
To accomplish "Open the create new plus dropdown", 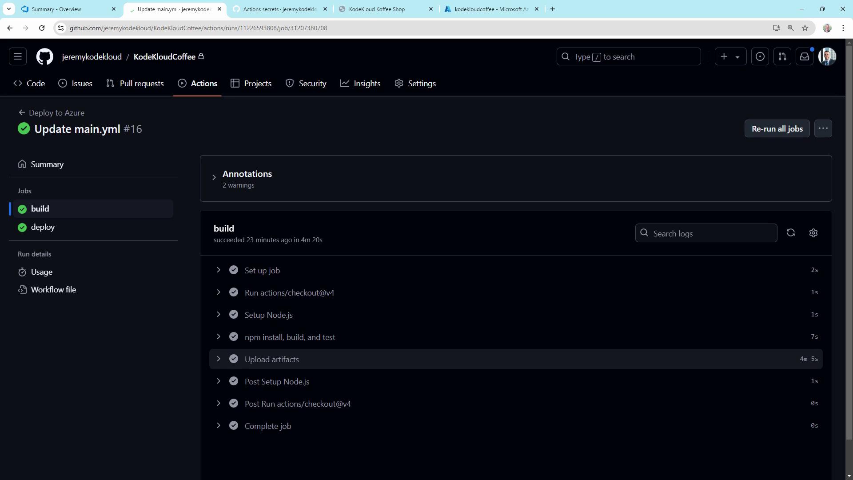I will [730, 57].
